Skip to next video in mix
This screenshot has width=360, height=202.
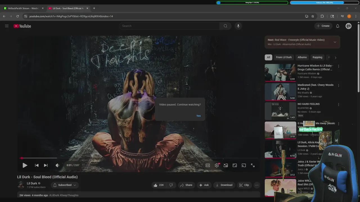point(46,166)
